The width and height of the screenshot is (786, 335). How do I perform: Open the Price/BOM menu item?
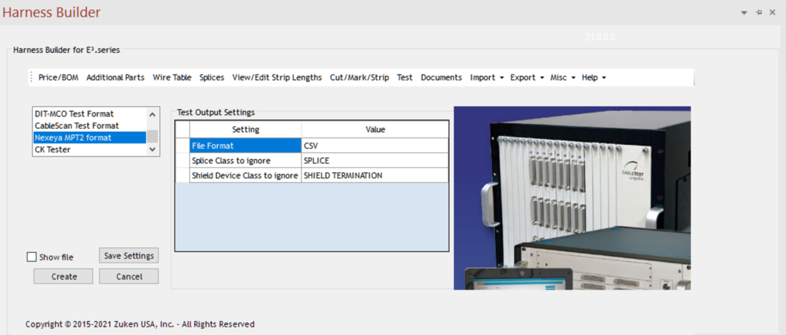(58, 78)
